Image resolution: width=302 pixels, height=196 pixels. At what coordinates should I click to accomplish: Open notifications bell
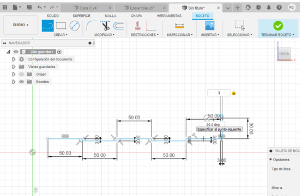(x=269, y=8)
